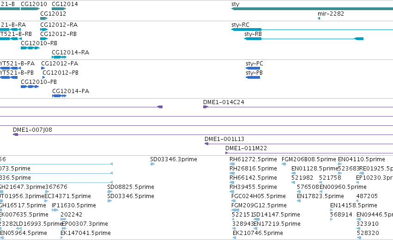Viewport: 393px width, 240px height.
Task: Select the sty-PC protein bar
Action: (x=253, y=68)
